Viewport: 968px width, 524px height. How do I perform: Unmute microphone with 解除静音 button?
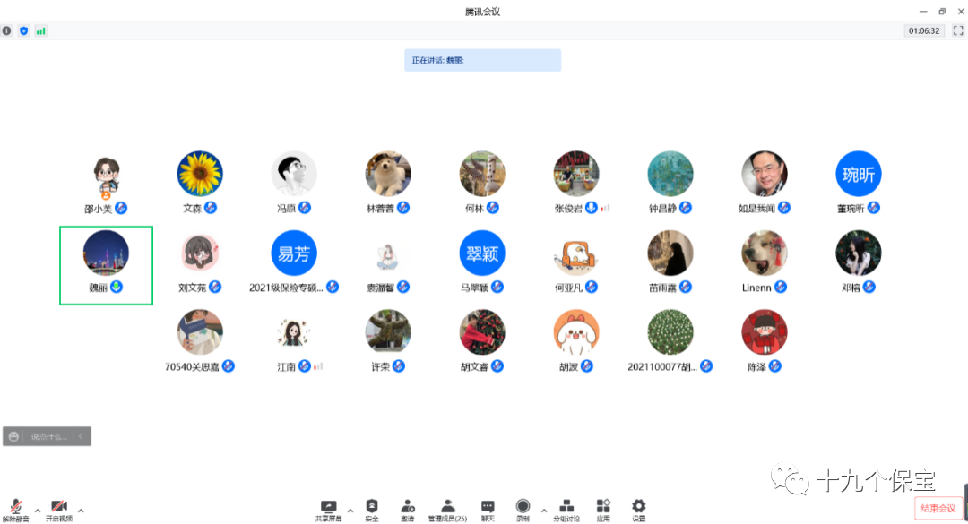pos(14,510)
